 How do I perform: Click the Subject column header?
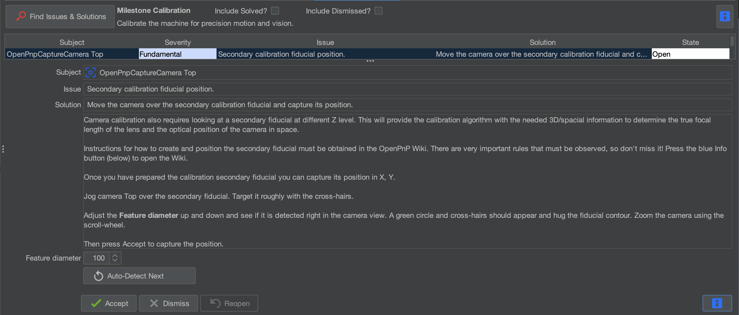coord(72,42)
